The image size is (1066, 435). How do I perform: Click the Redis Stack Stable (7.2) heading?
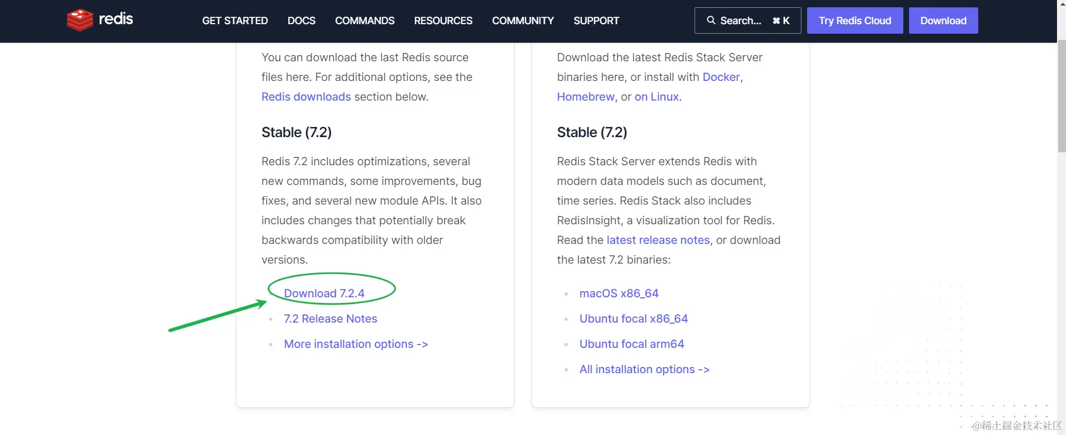[592, 132]
